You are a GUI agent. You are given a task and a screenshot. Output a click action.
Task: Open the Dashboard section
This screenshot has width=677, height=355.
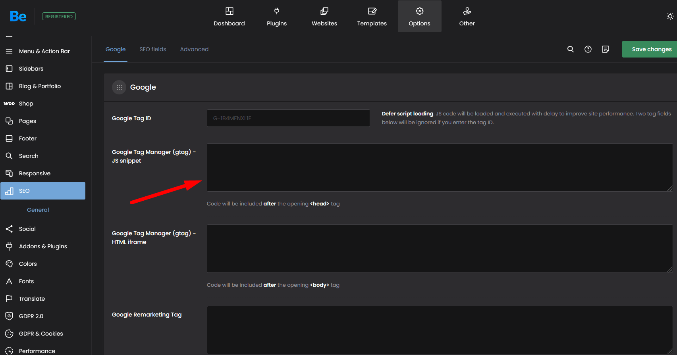(229, 16)
